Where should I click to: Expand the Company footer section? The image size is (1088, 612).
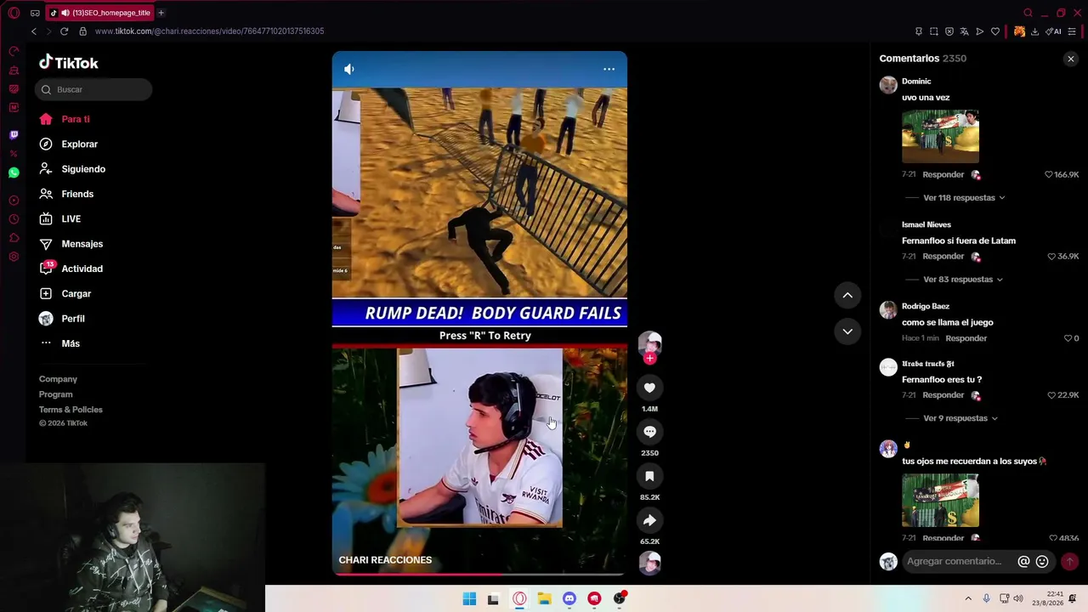pyautogui.click(x=58, y=379)
